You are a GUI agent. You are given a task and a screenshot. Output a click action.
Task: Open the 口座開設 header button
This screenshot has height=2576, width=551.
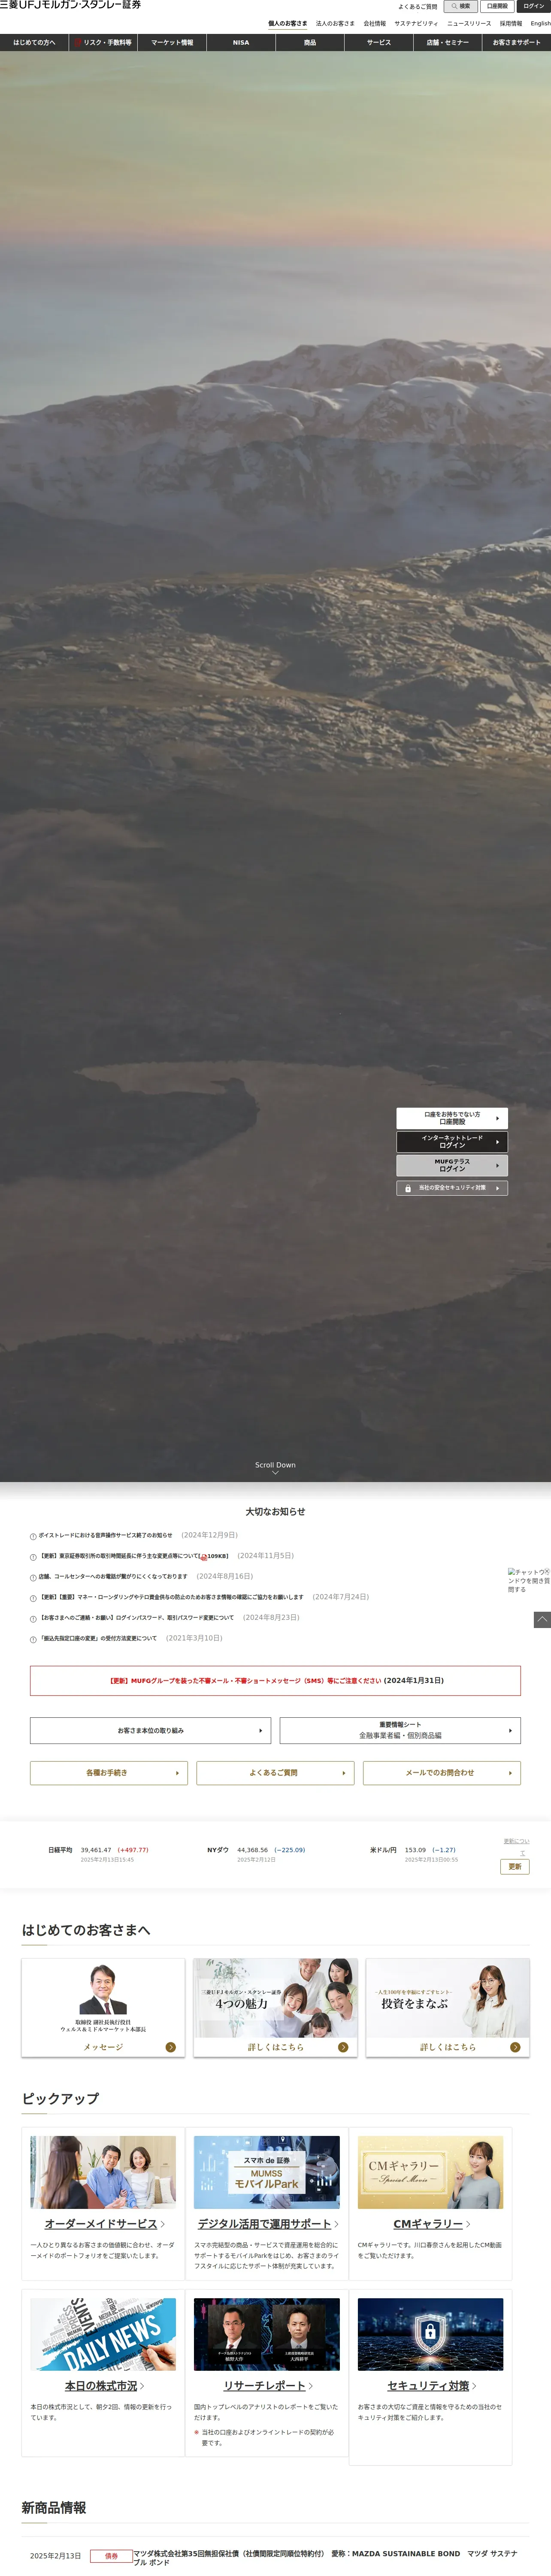tap(497, 6)
